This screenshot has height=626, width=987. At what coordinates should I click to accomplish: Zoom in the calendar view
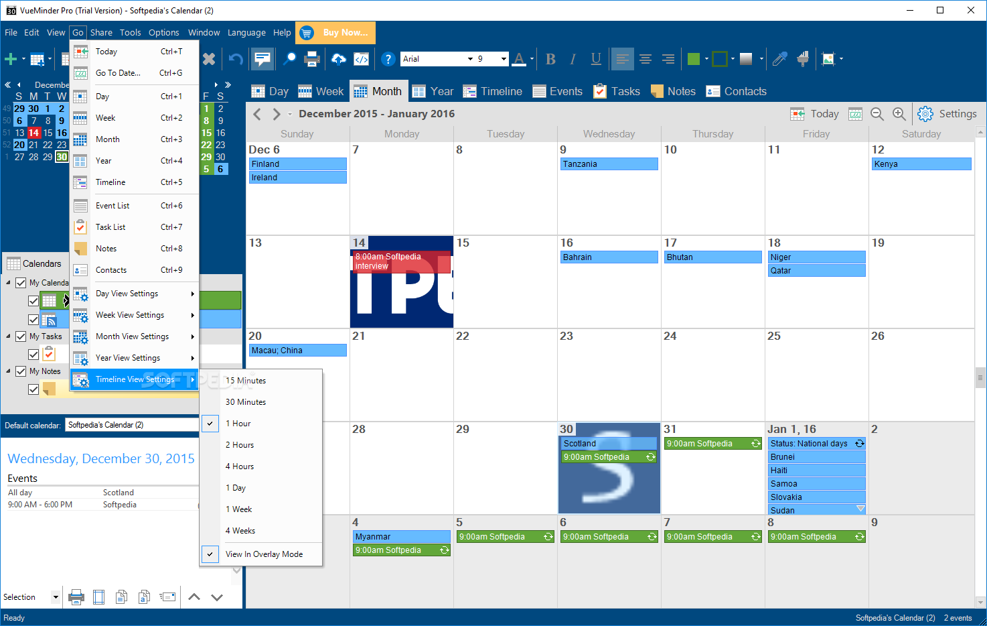point(899,114)
